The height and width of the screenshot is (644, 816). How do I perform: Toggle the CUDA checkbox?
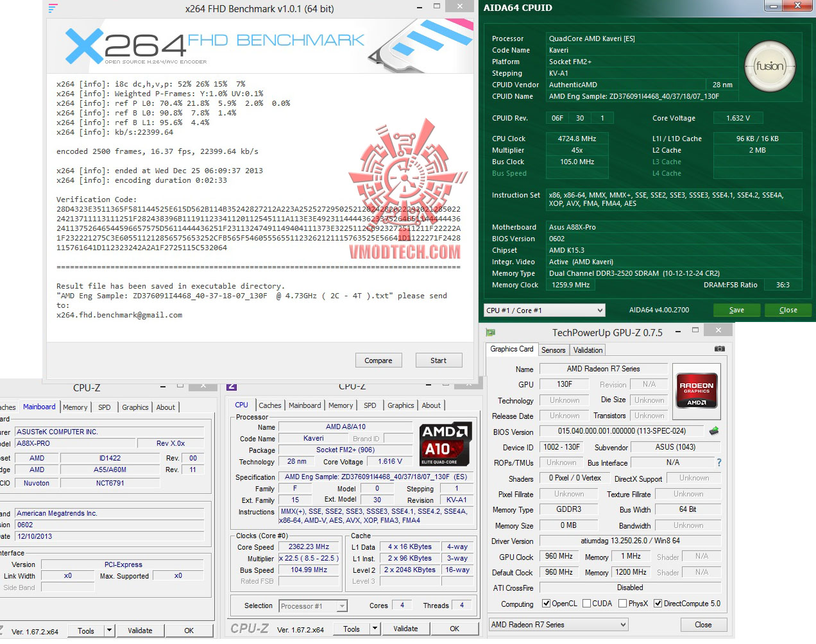pyautogui.click(x=586, y=604)
